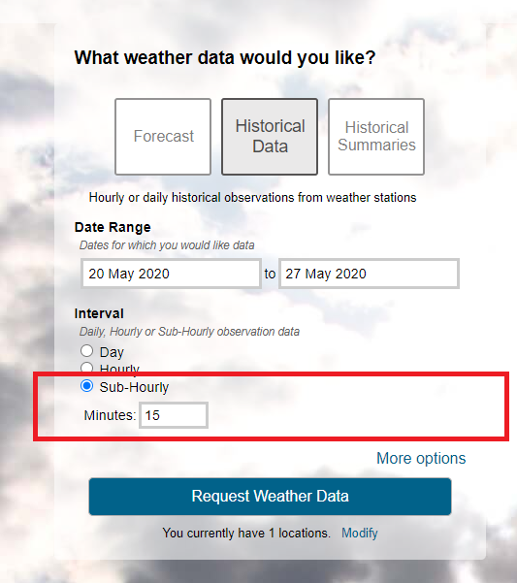Click the Interval heading
The width and height of the screenshot is (517, 583).
(x=99, y=313)
